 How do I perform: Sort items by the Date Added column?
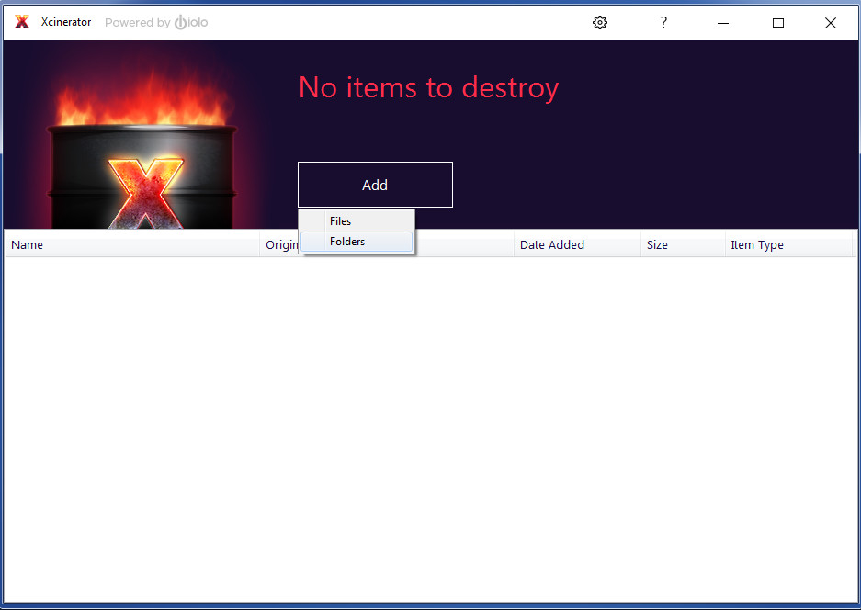point(551,244)
